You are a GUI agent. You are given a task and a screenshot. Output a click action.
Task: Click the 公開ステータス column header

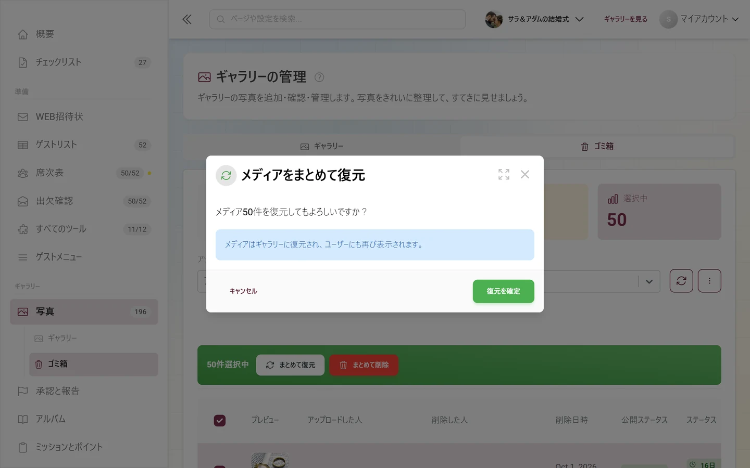point(644,420)
